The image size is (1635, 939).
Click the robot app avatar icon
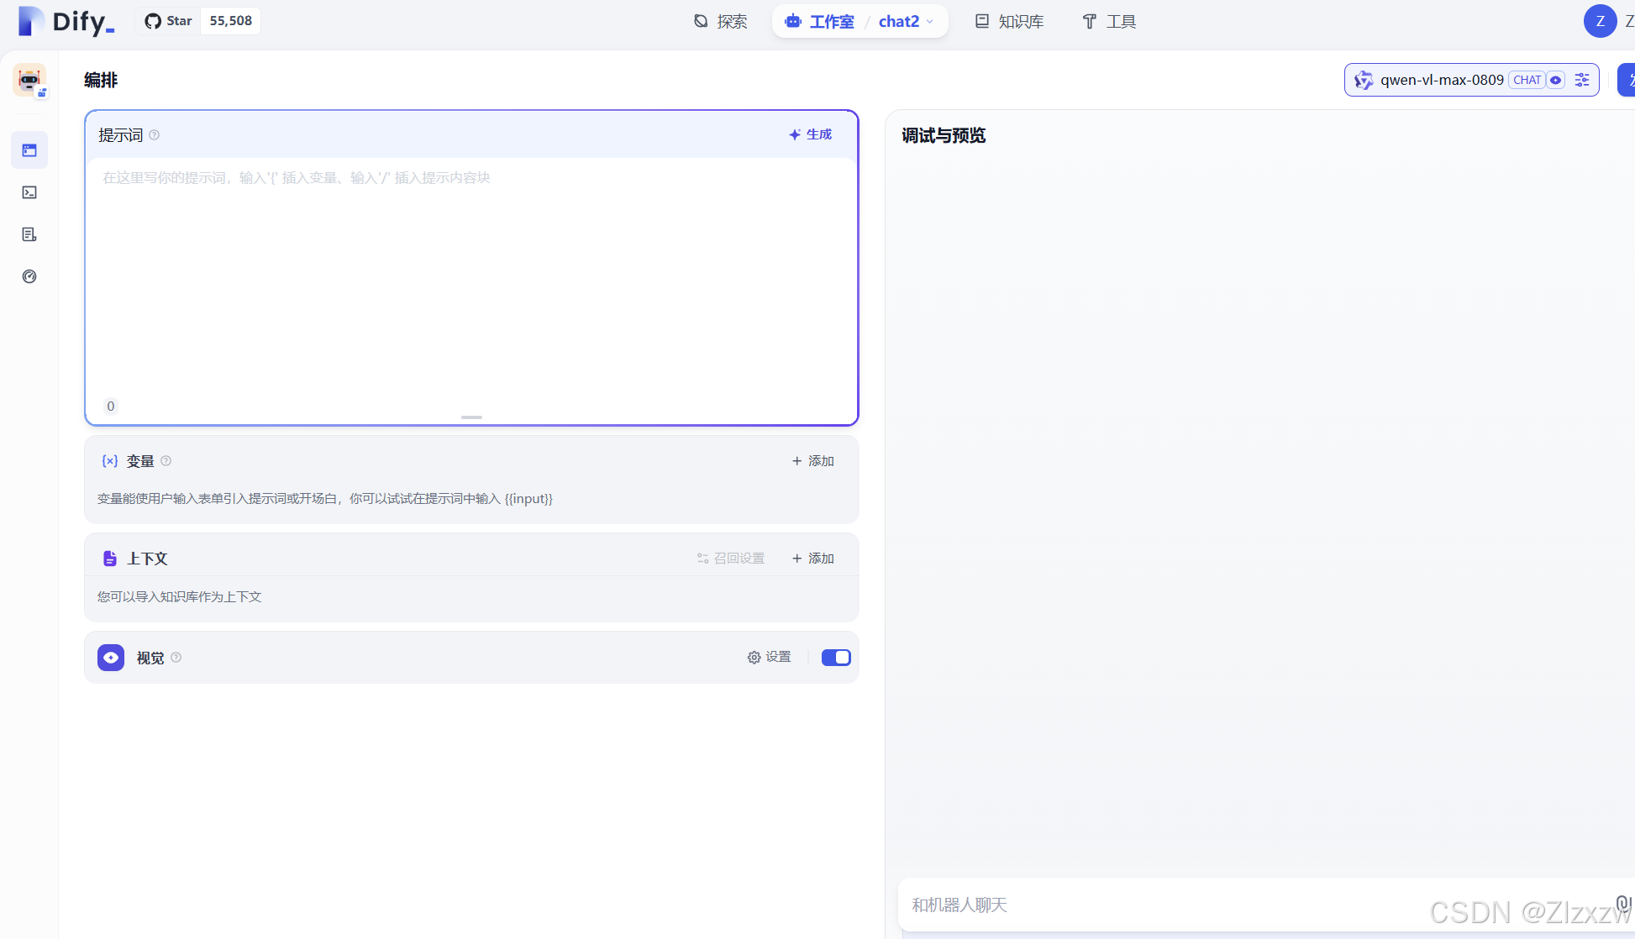click(x=29, y=81)
